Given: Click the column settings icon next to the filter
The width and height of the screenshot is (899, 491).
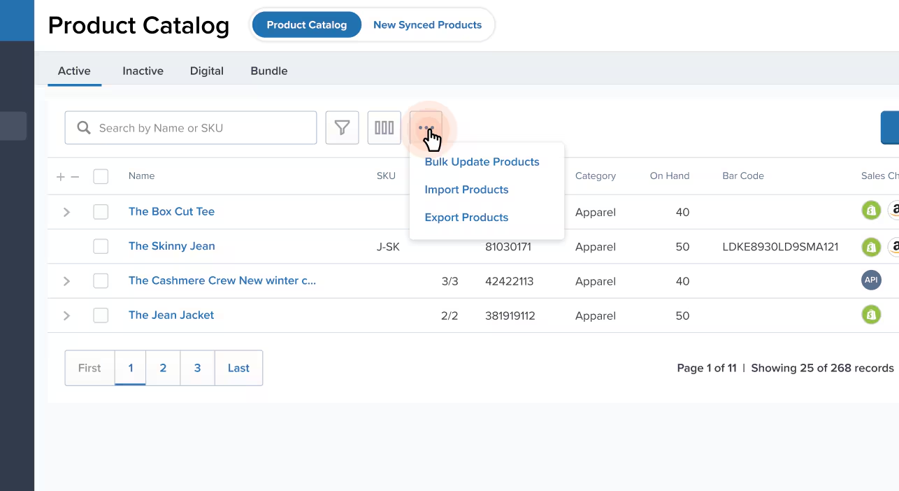Looking at the screenshot, I should 384,127.
